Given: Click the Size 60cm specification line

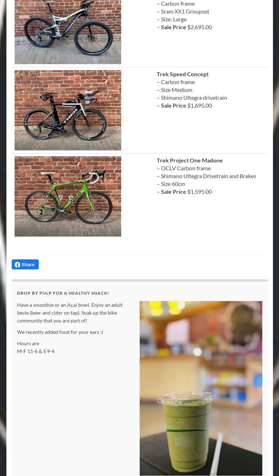Looking at the screenshot, I should [x=171, y=184].
